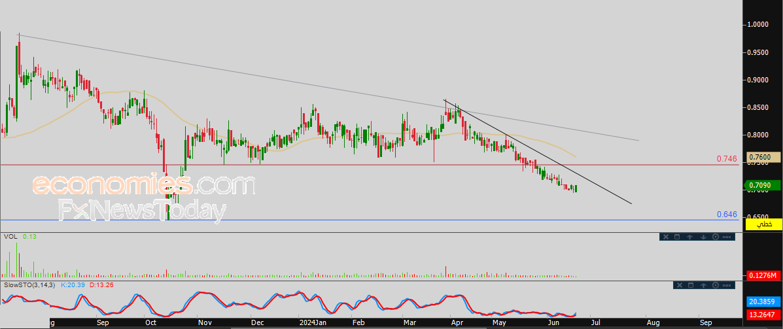Click the 20.3859 stochastic K value tag
This screenshot has height=329, width=783.
[763, 302]
